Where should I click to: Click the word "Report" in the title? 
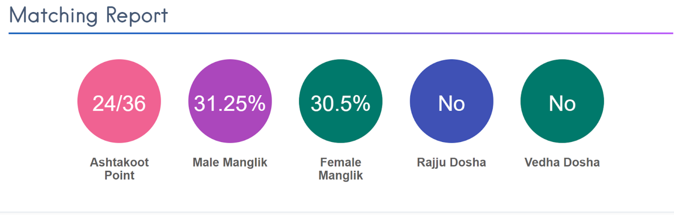137,15
